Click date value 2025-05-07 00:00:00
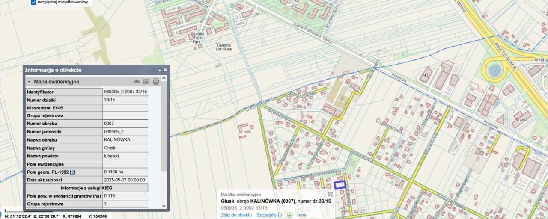The height and width of the screenshot is (219, 548). coord(125,180)
